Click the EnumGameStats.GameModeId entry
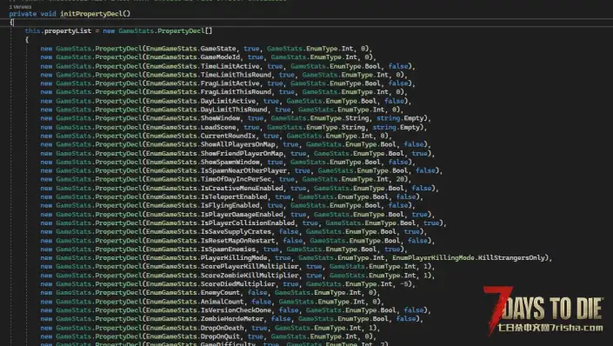This screenshot has height=346, width=613. click(x=193, y=57)
